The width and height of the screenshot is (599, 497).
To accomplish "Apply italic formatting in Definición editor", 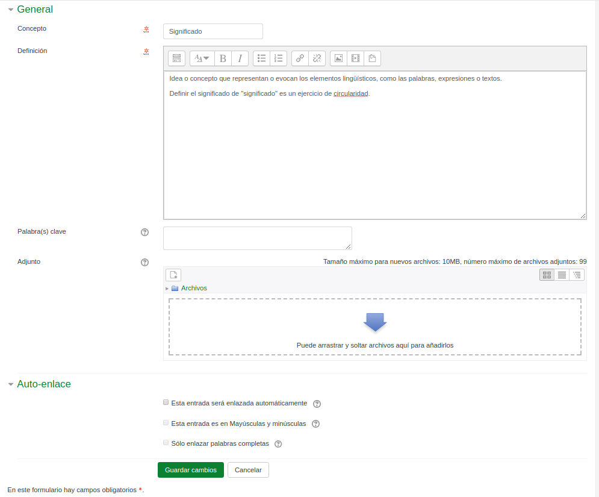I will 240,58.
